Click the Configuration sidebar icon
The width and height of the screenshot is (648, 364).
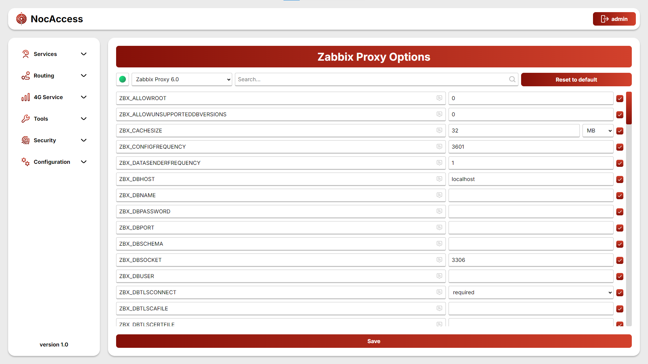[25, 161]
